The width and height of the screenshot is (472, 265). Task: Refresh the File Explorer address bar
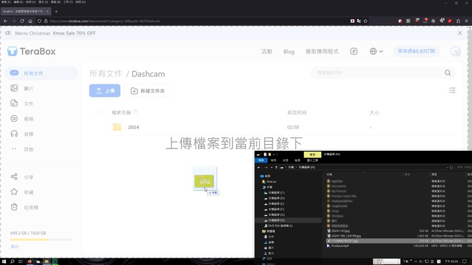(x=451, y=167)
